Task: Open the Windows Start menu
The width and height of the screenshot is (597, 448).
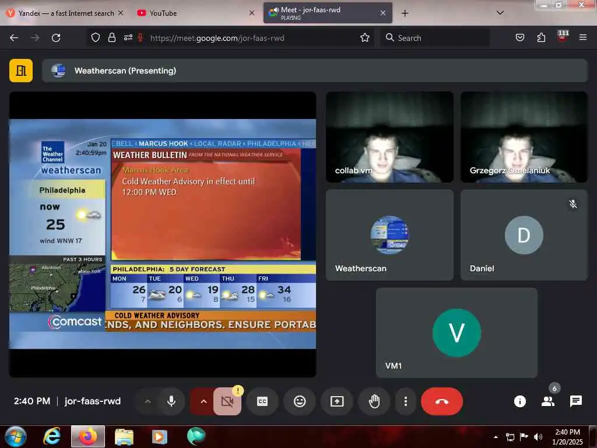Action: pos(16,436)
